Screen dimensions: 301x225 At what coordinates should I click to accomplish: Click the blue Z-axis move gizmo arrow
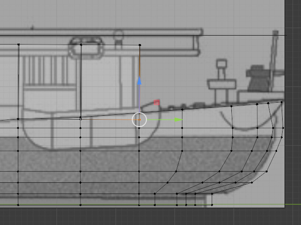140,81
